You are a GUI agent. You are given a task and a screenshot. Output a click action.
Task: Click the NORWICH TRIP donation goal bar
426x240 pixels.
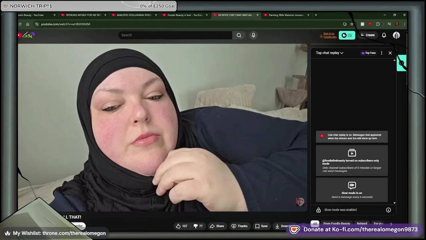(89, 6)
